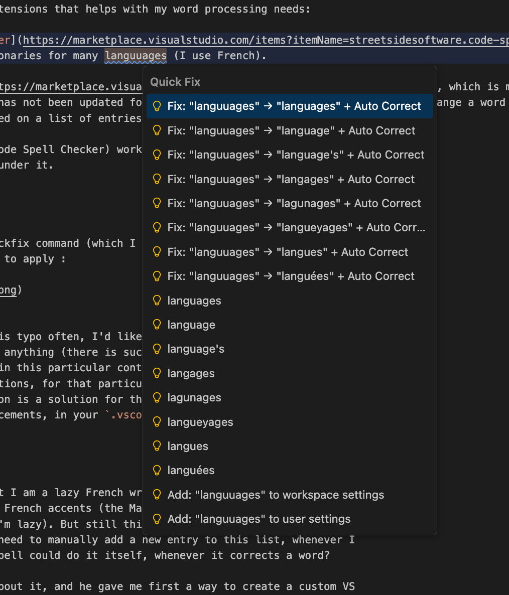Apply fix "languages" with Auto Correct
509x595 pixels.
click(x=294, y=106)
